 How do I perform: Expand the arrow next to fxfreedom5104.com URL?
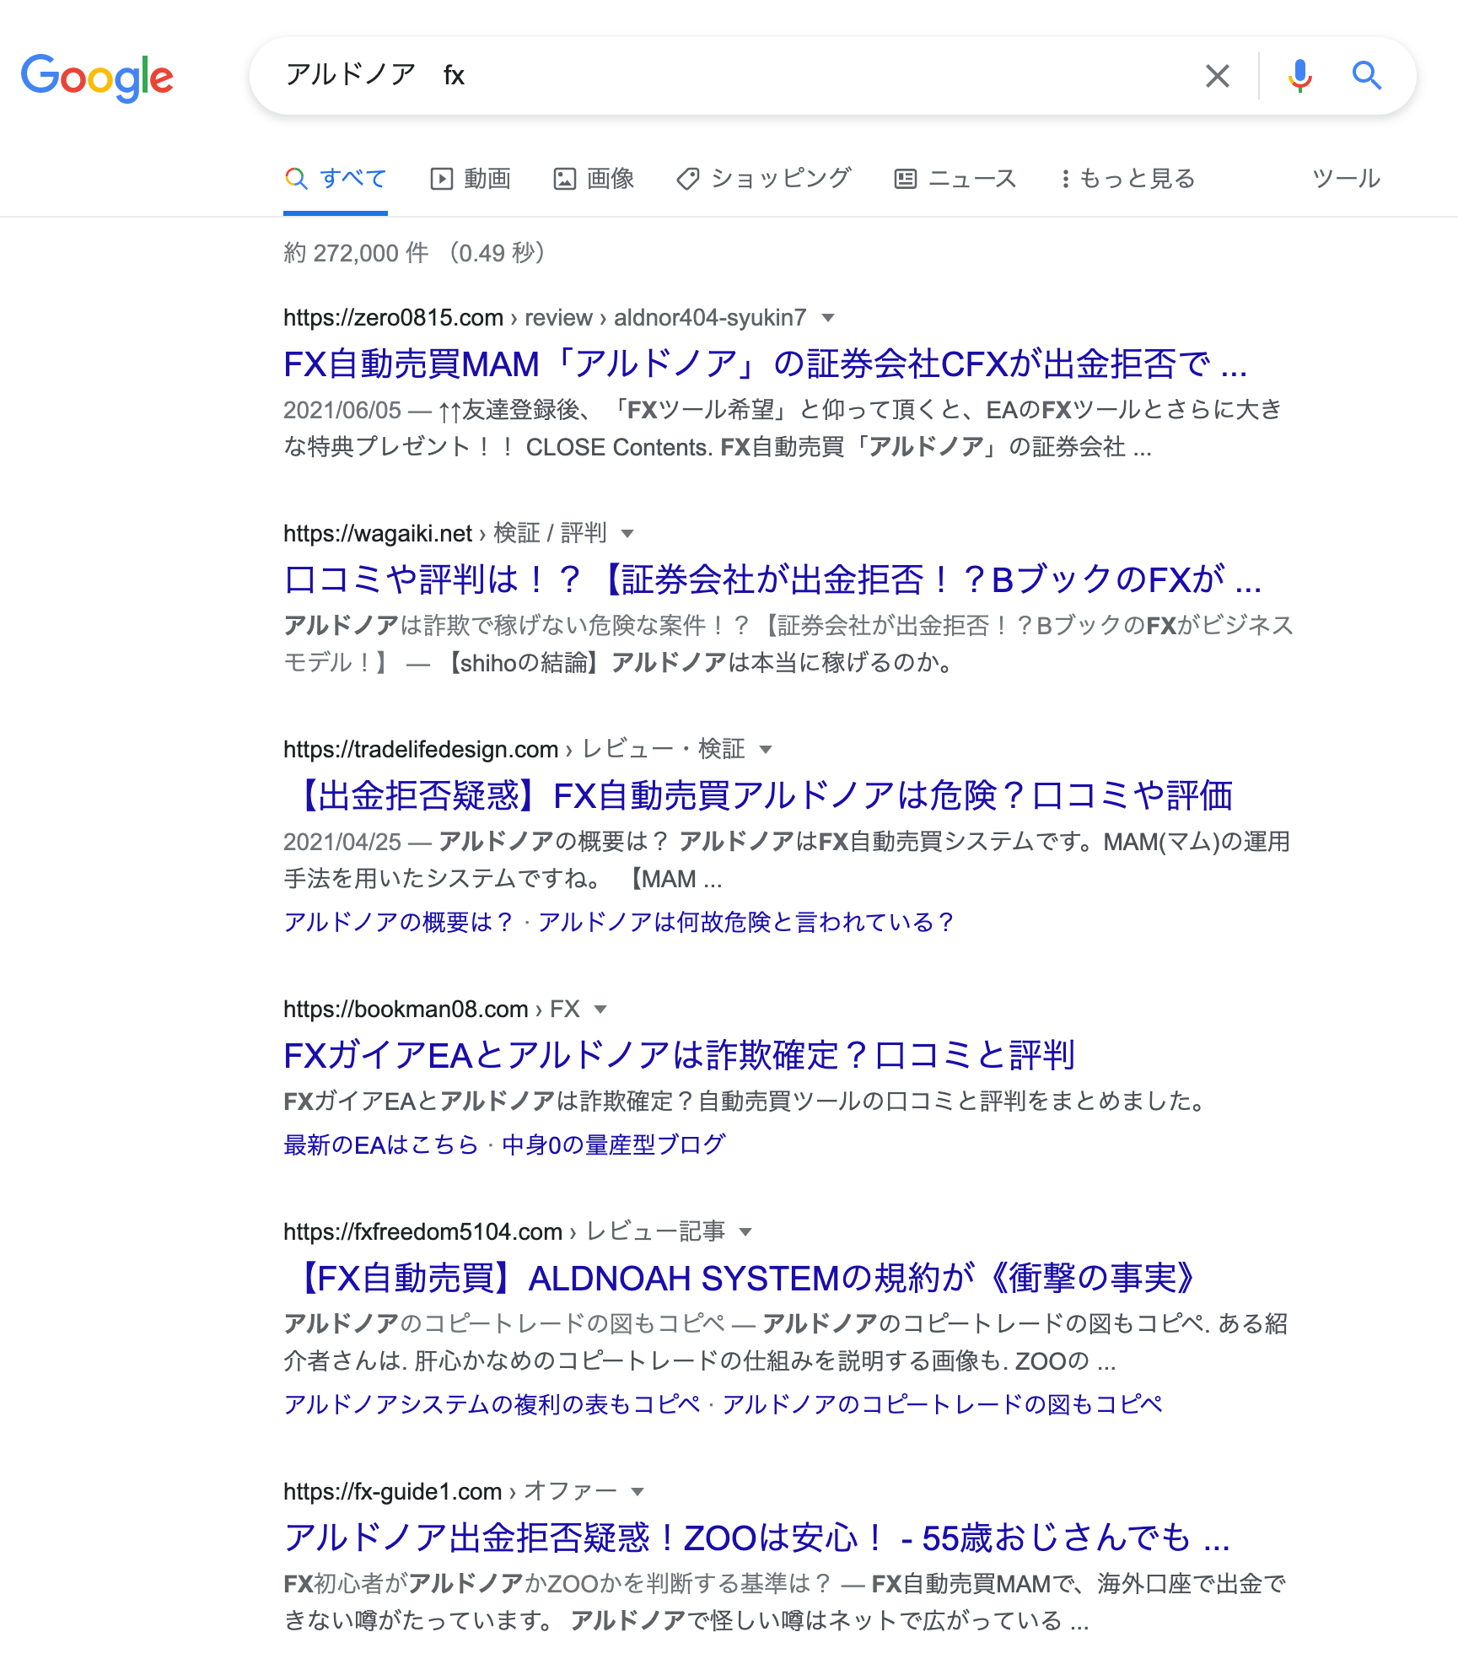pyautogui.click(x=745, y=1232)
